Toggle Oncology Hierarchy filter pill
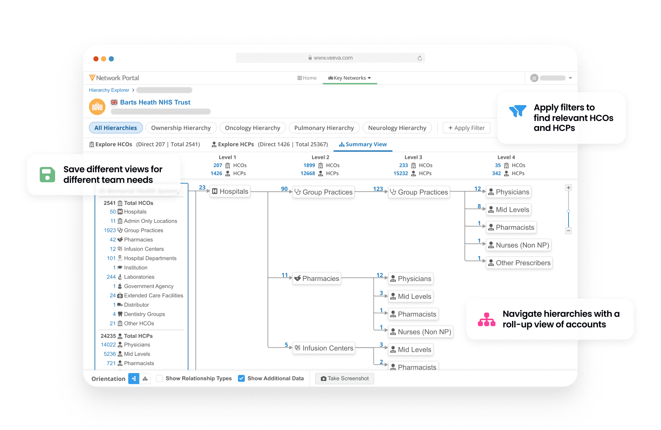 pyautogui.click(x=253, y=128)
